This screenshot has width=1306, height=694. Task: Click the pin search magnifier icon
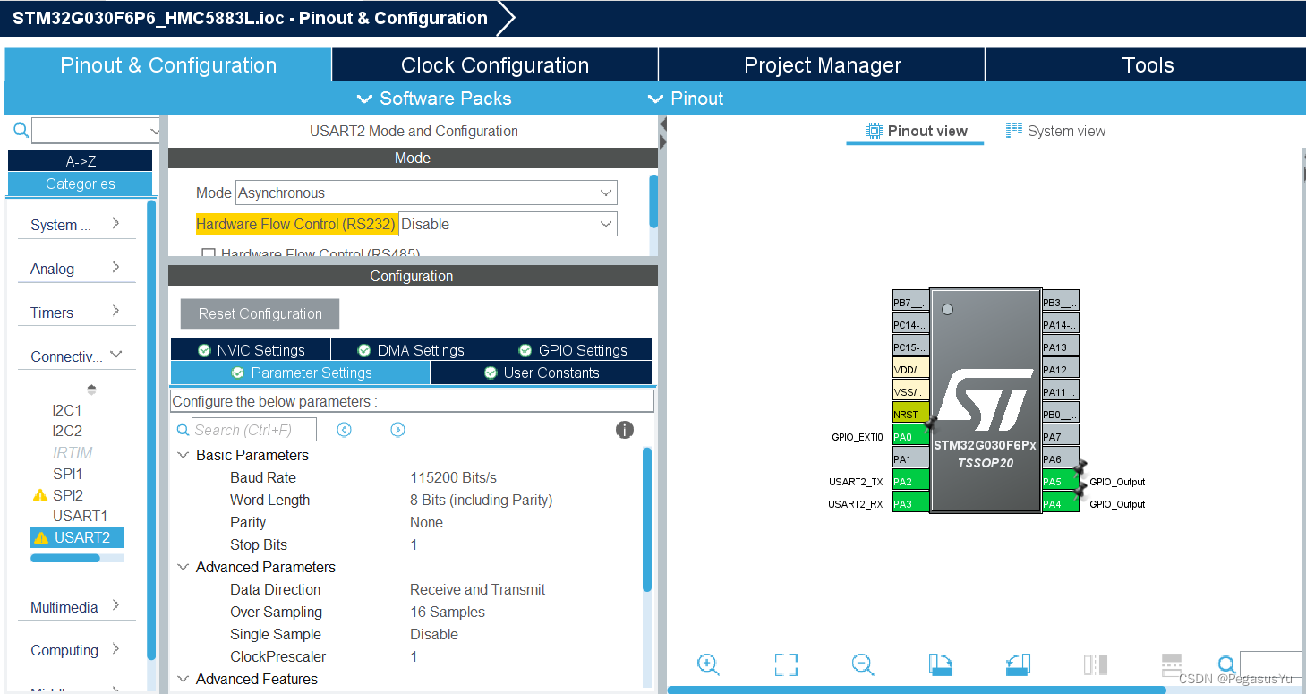pyautogui.click(x=1227, y=664)
